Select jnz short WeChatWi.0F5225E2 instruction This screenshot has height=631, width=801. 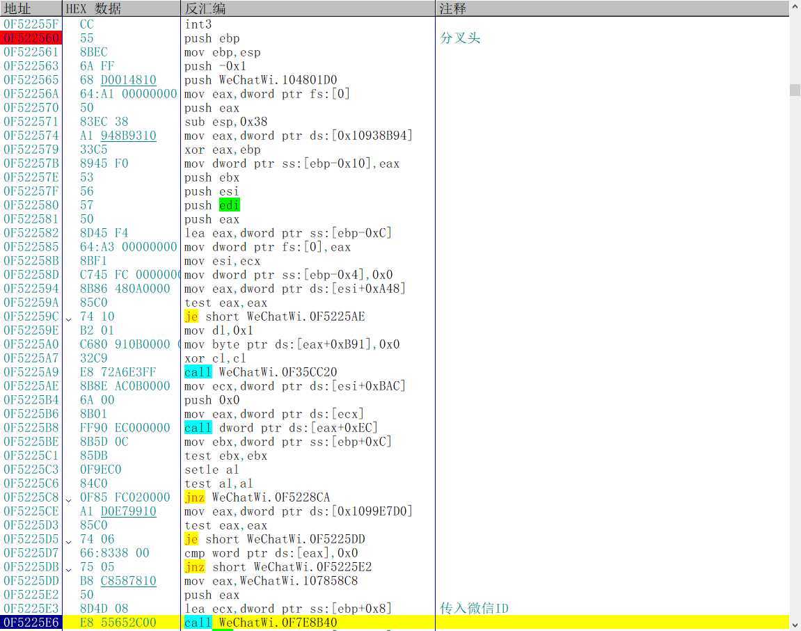click(278, 567)
